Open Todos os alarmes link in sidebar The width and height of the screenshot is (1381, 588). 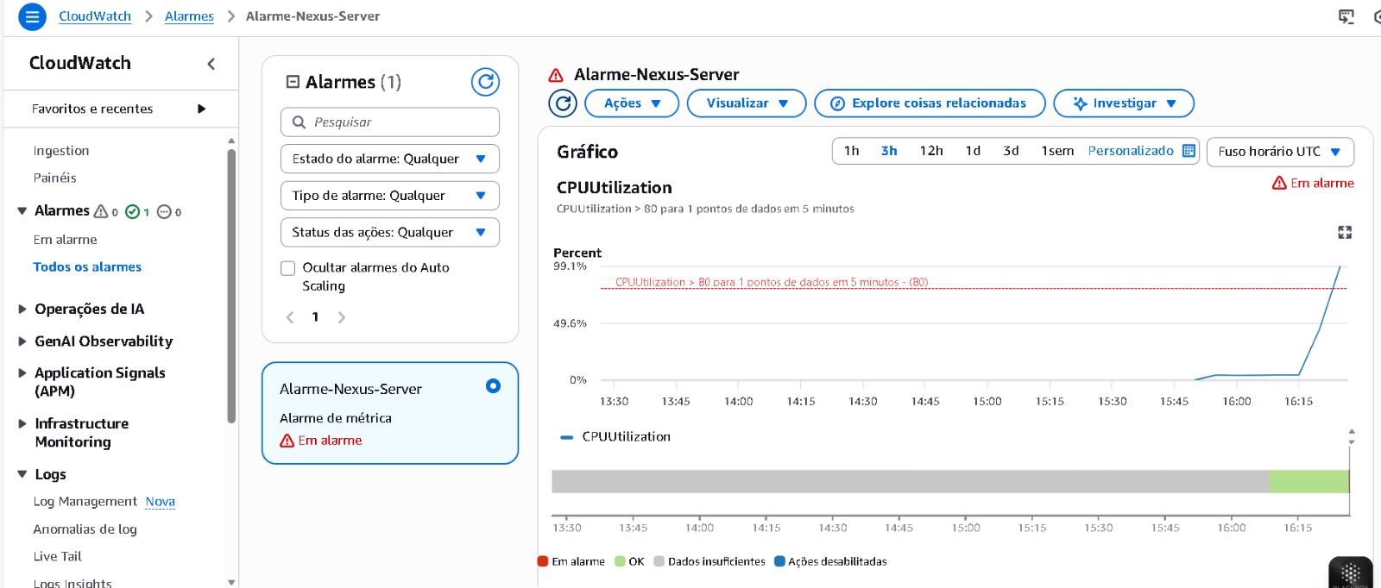pyautogui.click(x=87, y=267)
